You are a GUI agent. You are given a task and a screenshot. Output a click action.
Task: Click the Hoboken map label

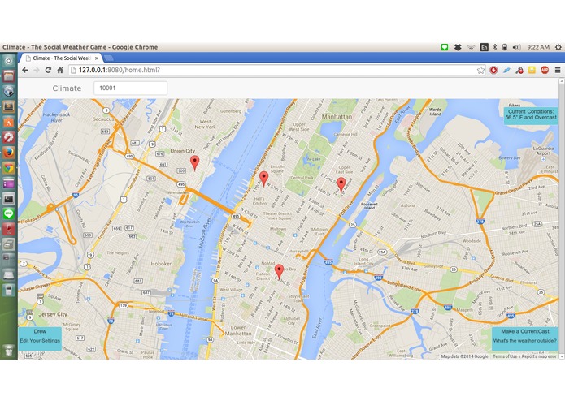(162, 264)
